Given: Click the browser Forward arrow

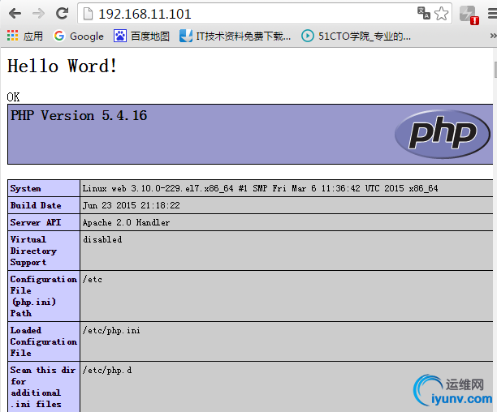Looking at the screenshot, I should 39,14.
